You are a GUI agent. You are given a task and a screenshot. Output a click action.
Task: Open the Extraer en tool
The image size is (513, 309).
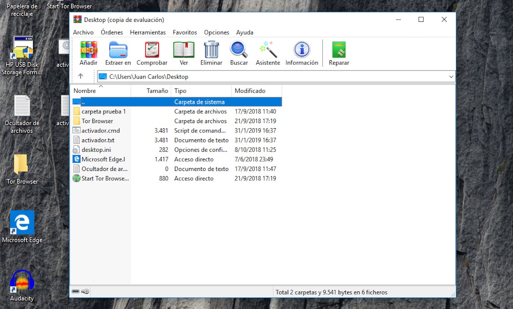click(x=118, y=53)
